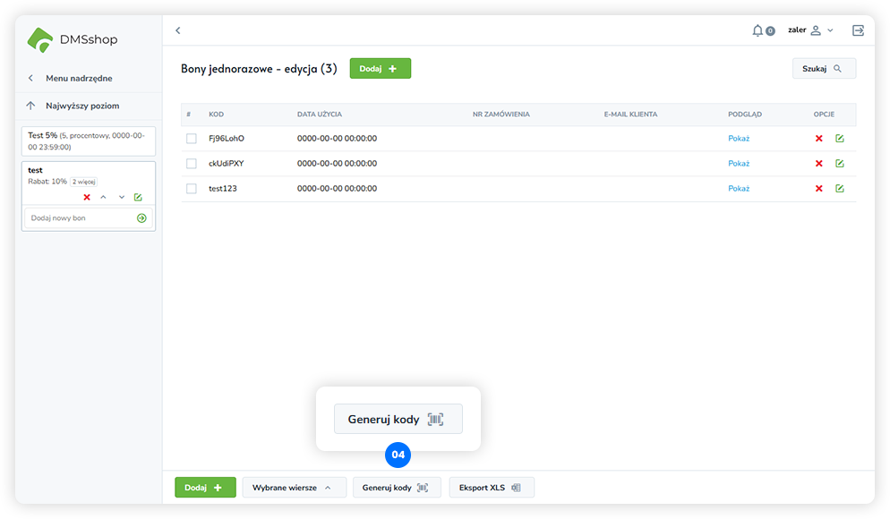
Task: Click the DMSshop logo
Action: (x=73, y=39)
